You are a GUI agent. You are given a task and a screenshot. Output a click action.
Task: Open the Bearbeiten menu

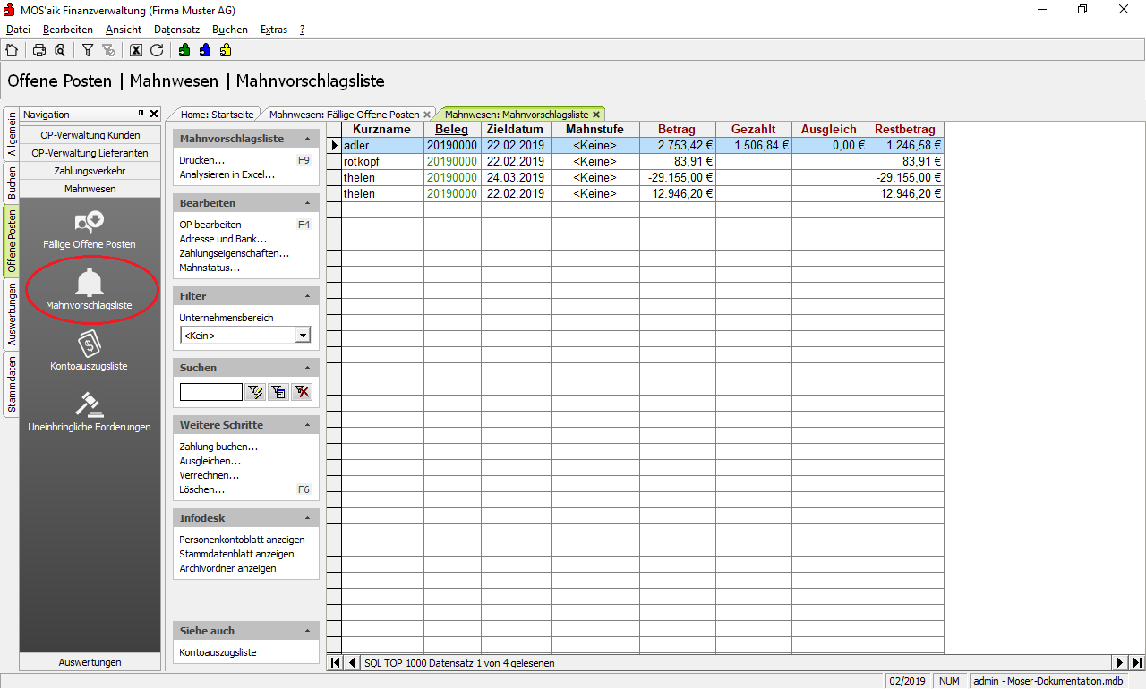pos(68,30)
